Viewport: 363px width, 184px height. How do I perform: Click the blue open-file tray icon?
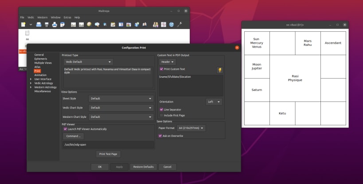coord(39,24)
